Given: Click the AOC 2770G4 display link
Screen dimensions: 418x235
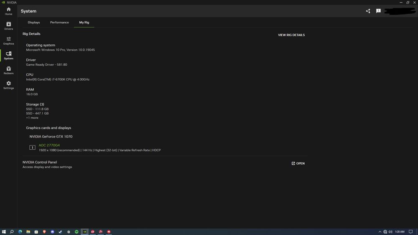Looking at the screenshot, I should point(49,145).
